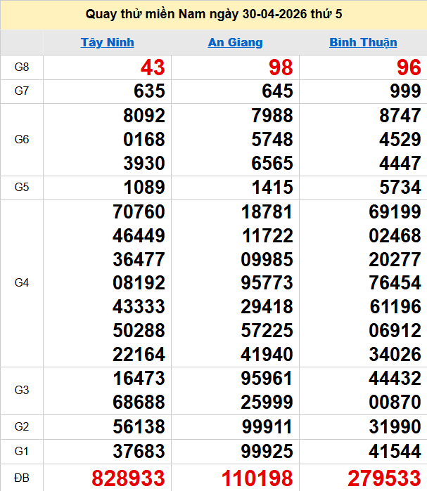
Task: Click G3 number 25999
Action: (267, 402)
